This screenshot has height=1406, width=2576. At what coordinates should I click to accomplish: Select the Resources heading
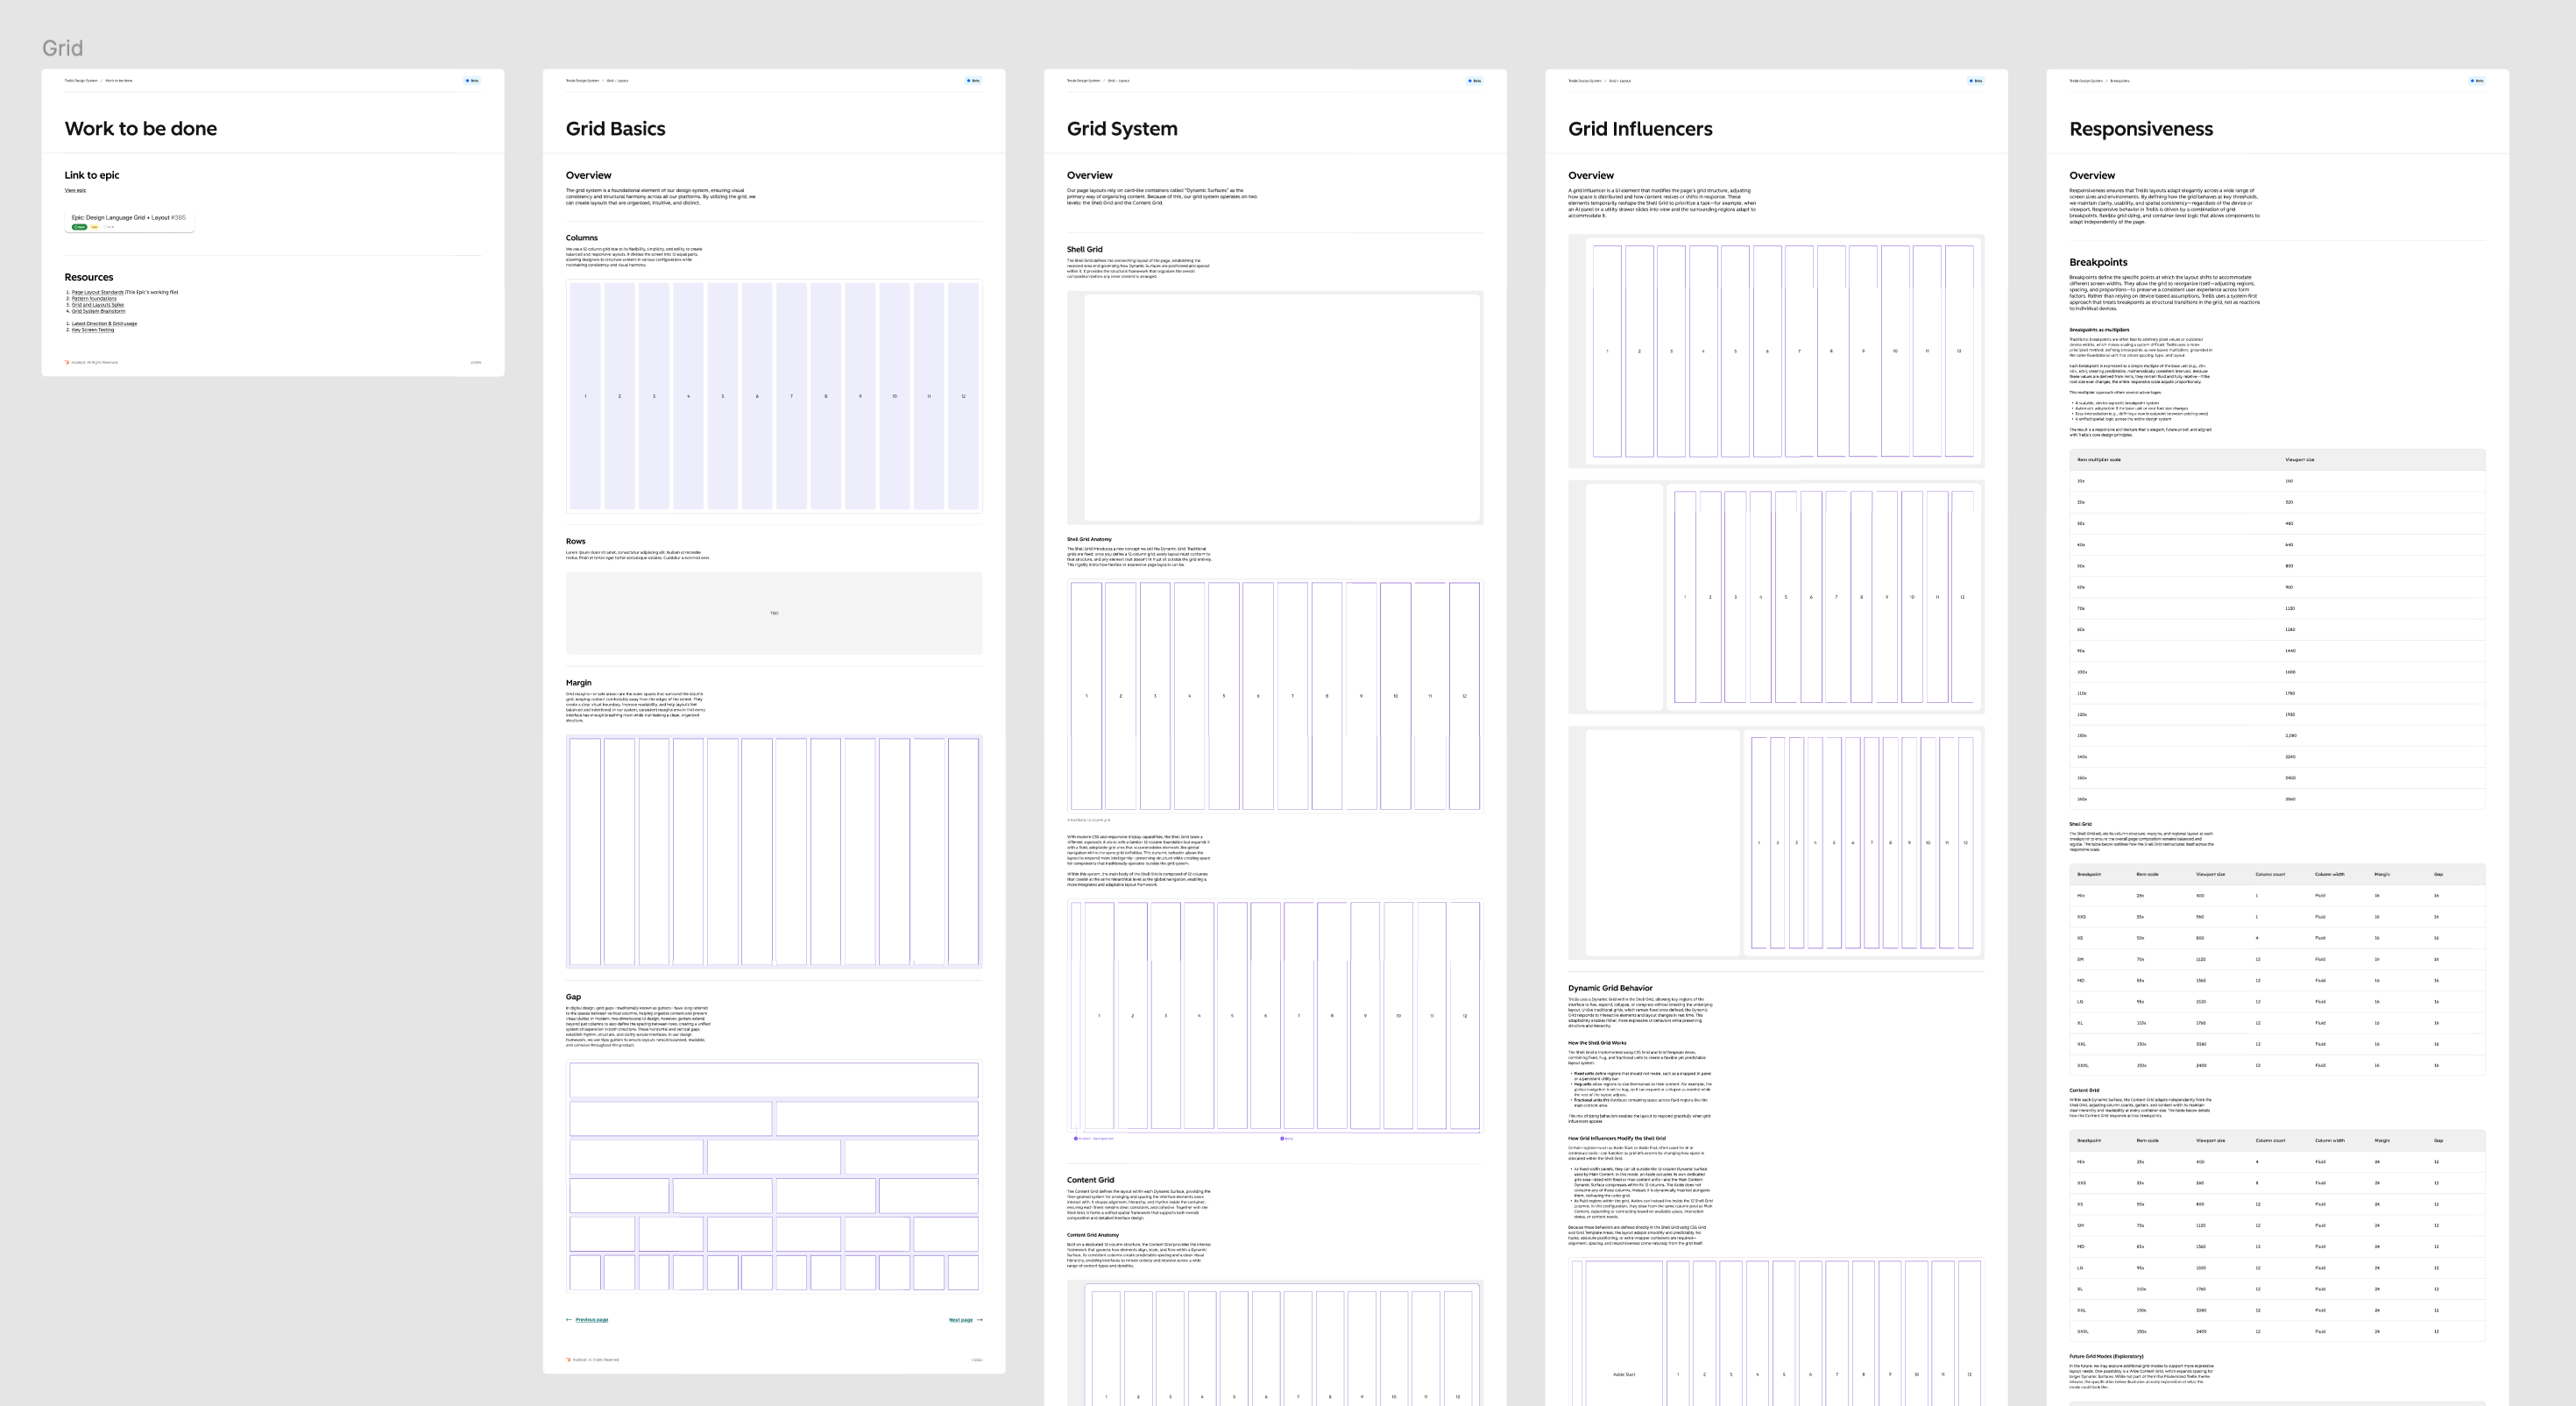89,277
